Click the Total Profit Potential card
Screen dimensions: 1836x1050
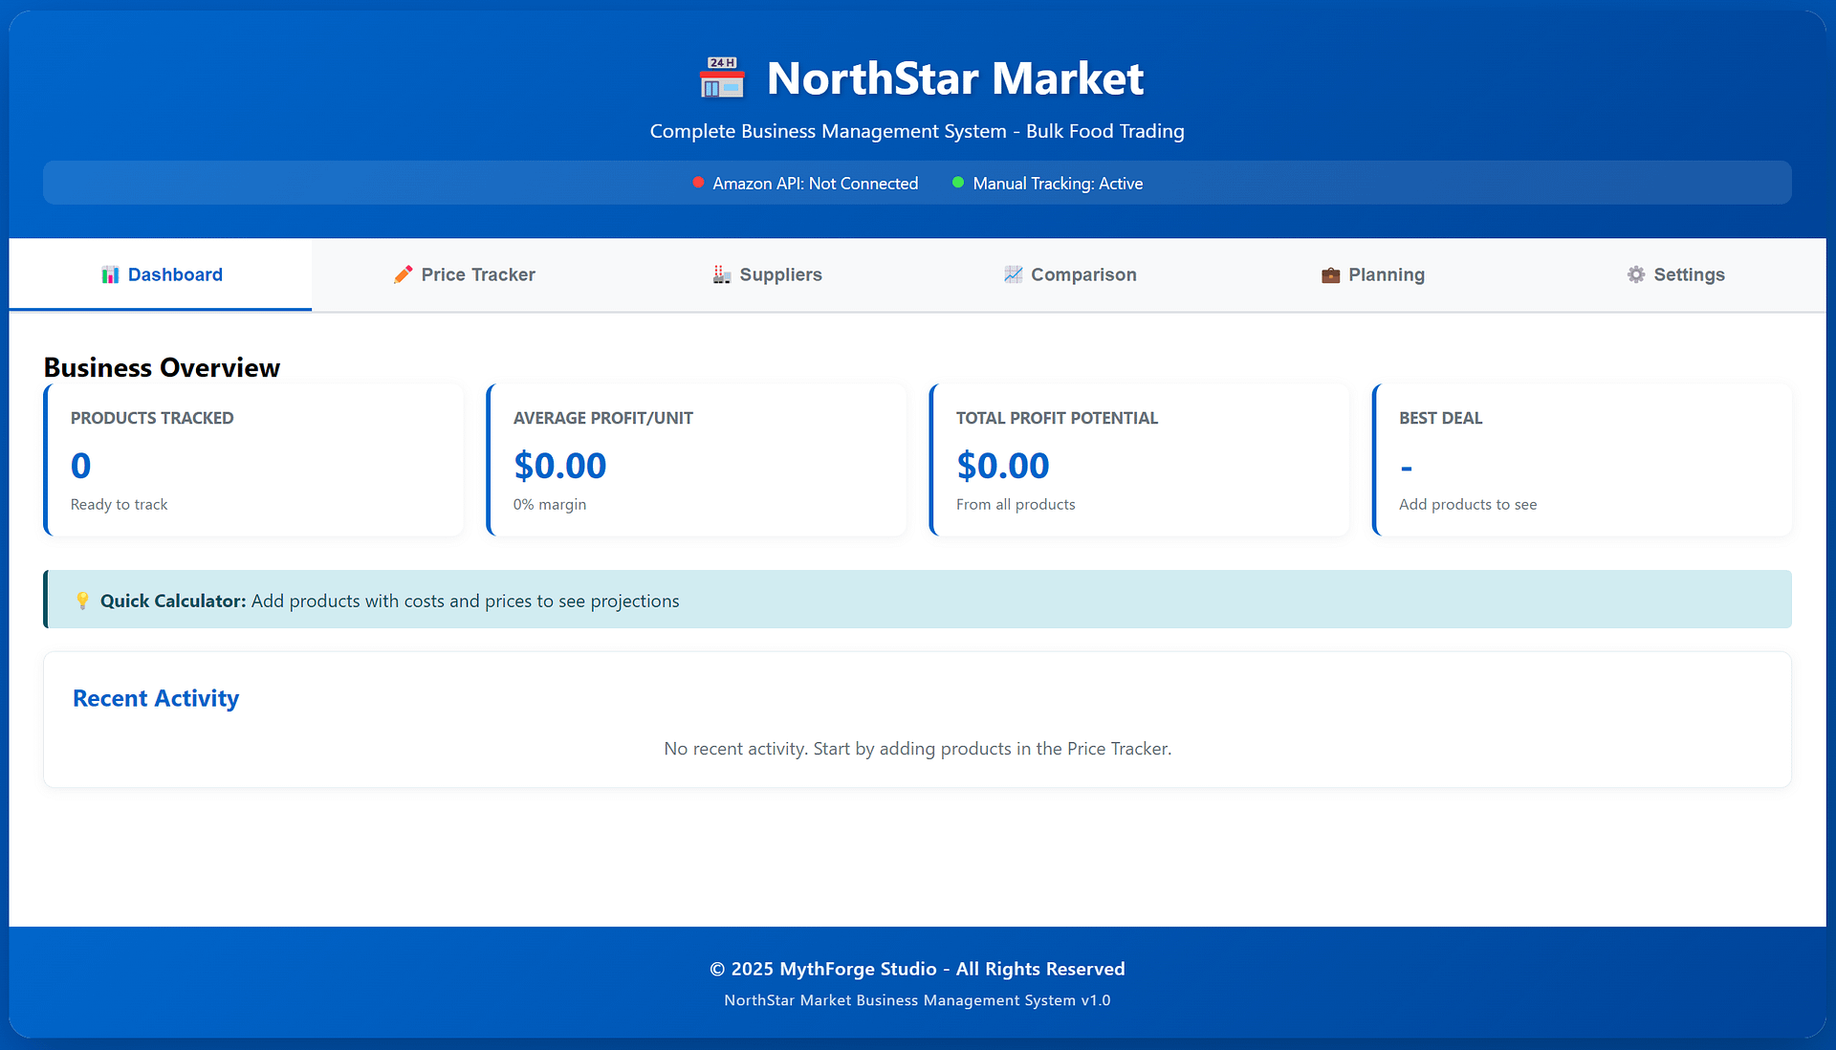[1140, 460]
